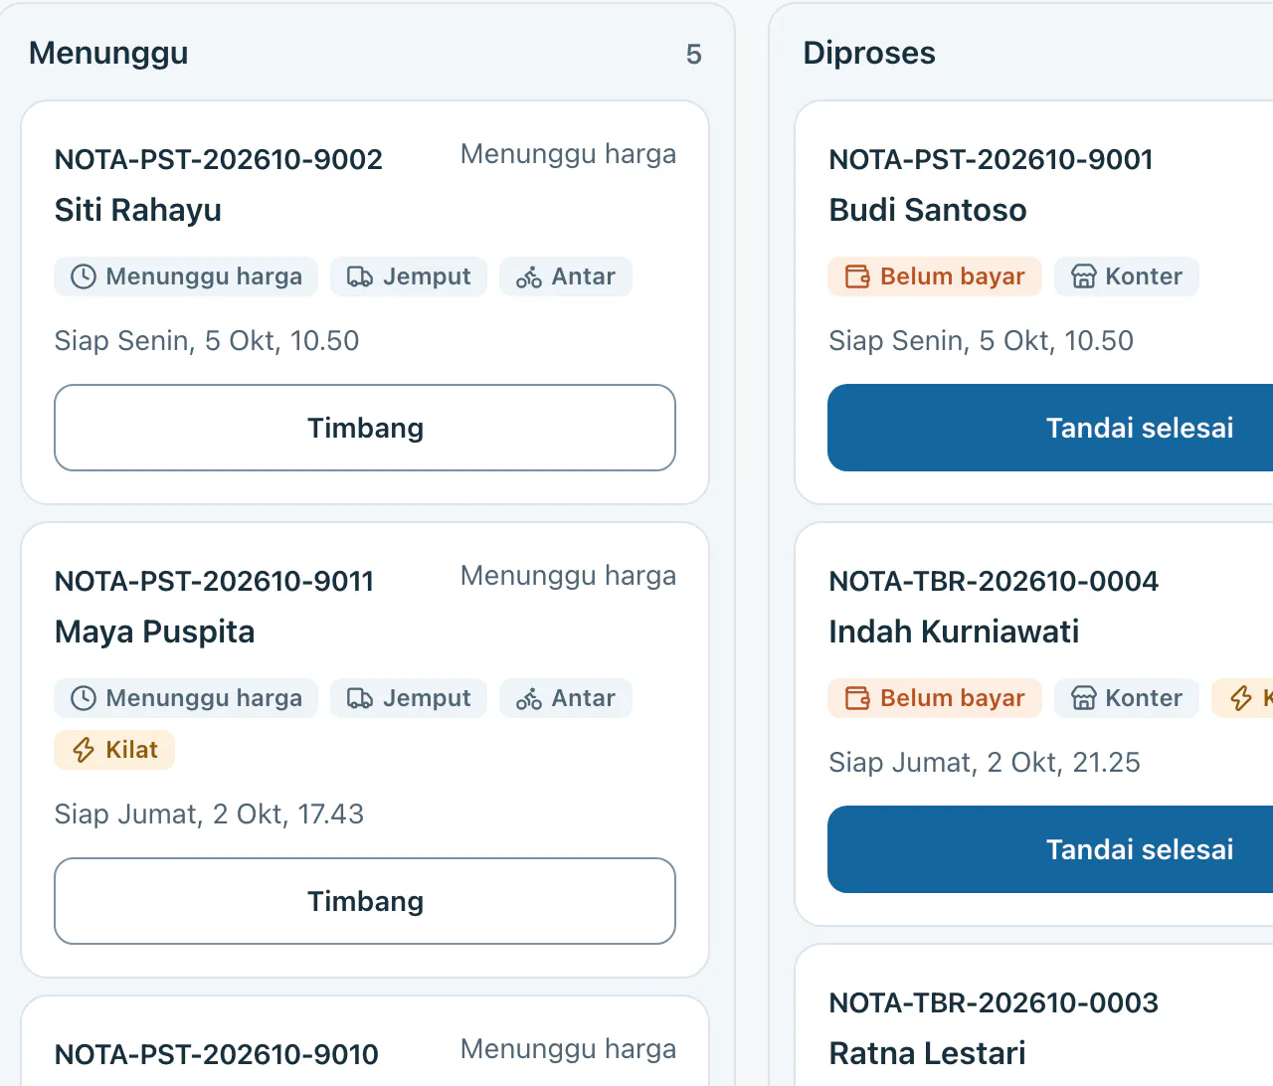Select customer name Siti Rahayu

coord(138,210)
